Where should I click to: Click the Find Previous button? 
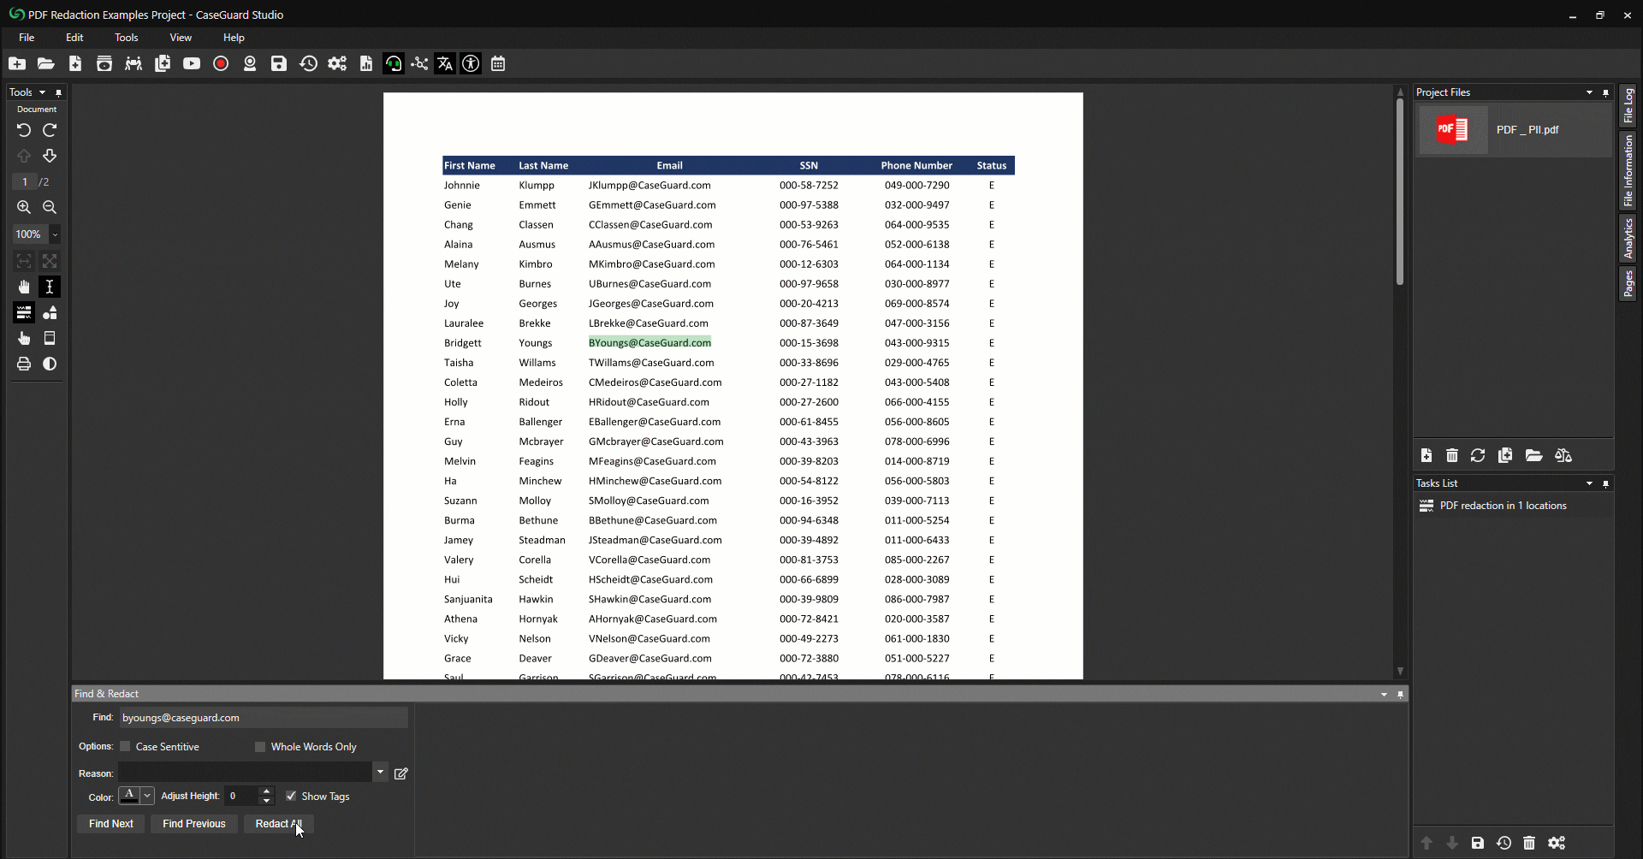point(193,823)
